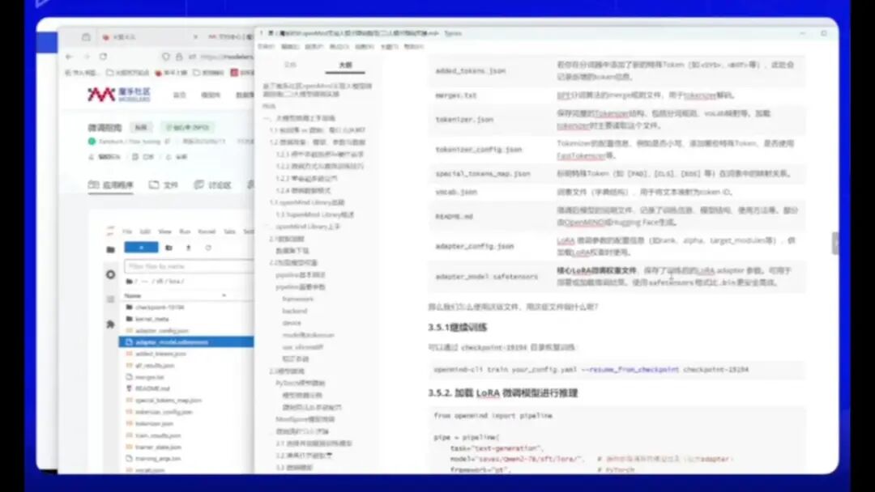This screenshot has width=875, height=492.
Task: Switch to the application tab on the Modelers page
Action: (x=110, y=185)
